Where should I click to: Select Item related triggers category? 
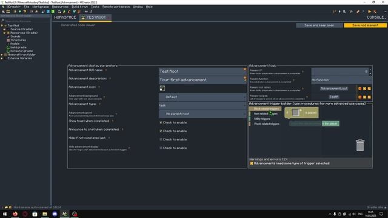point(266,114)
